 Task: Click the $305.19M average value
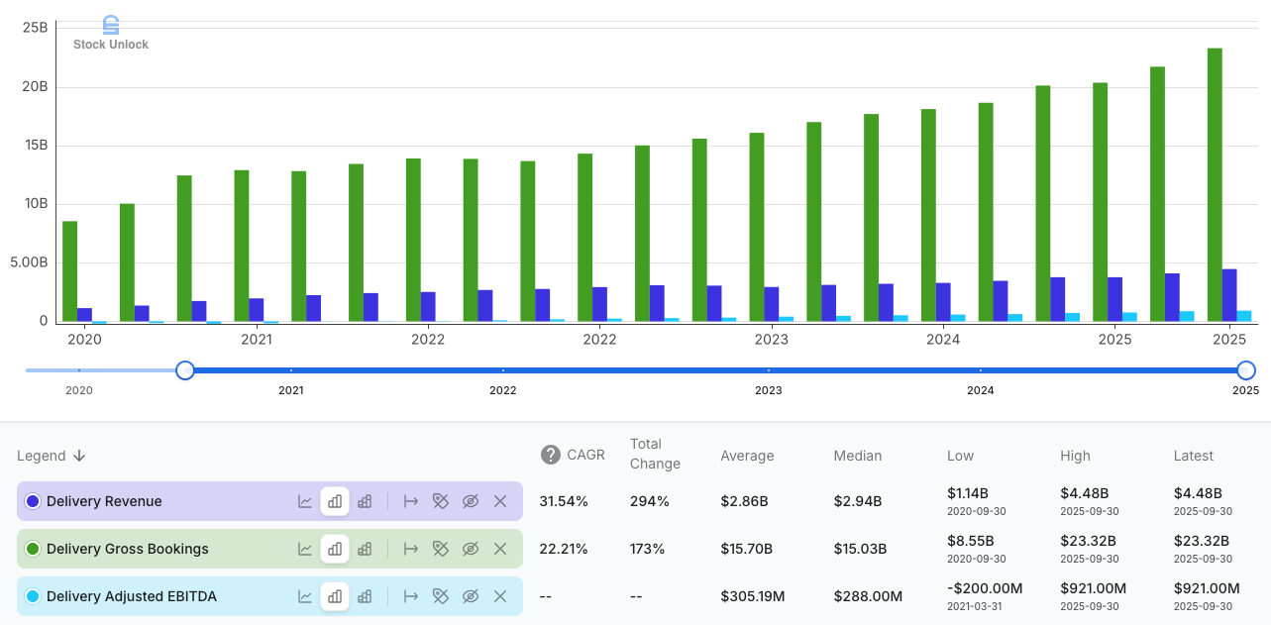[x=753, y=596]
